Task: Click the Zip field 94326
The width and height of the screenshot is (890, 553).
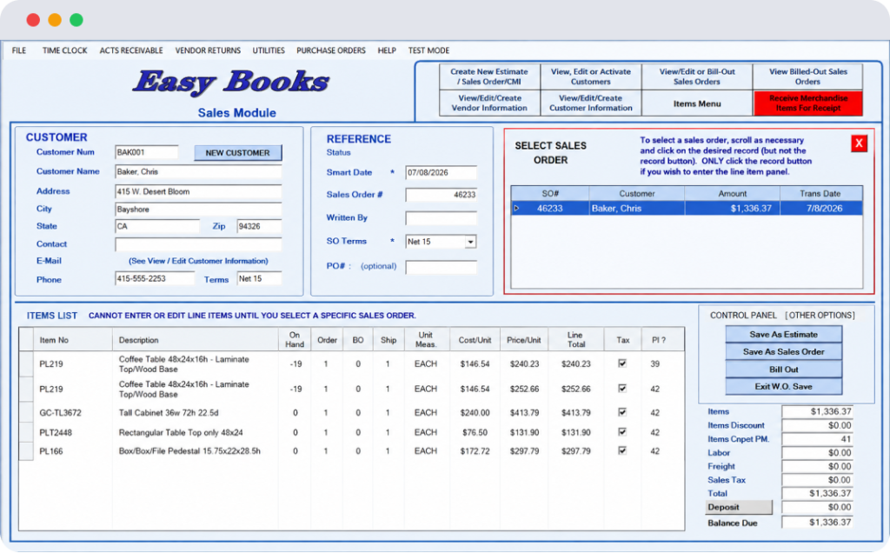Action: [x=259, y=226]
